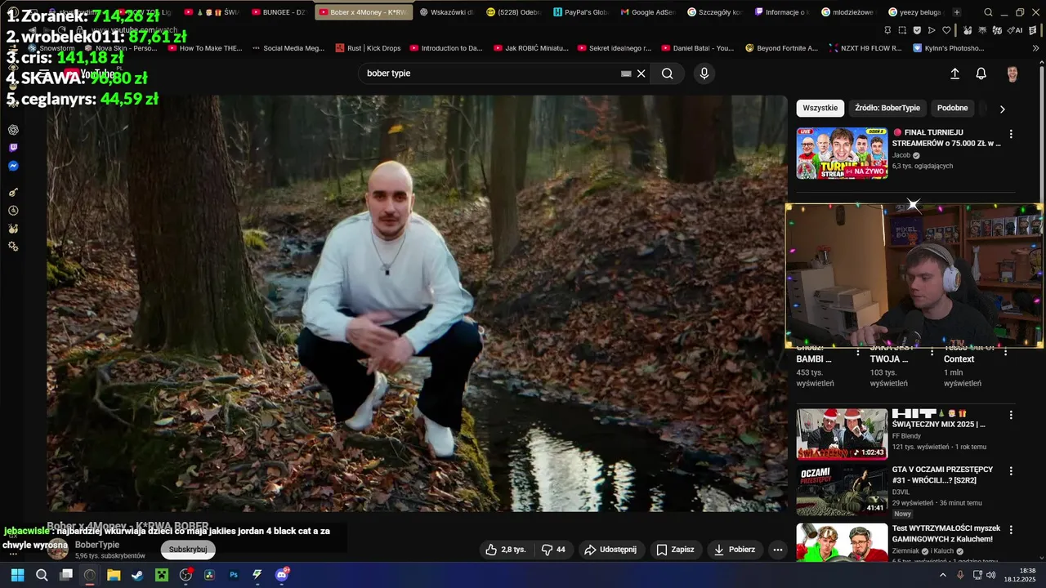Click the YouTube search magnifier button
1046x588 pixels.
(x=668, y=73)
